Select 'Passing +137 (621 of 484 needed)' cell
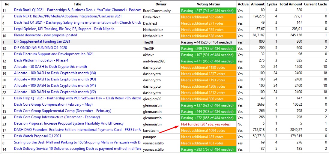The width and height of the screenshot is (329, 154). 208,105
